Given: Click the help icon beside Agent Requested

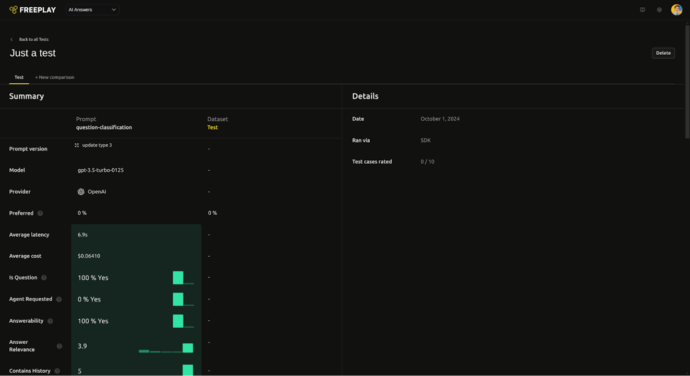Looking at the screenshot, I should [x=59, y=299].
